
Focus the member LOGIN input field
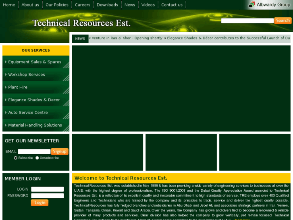coord(48,189)
